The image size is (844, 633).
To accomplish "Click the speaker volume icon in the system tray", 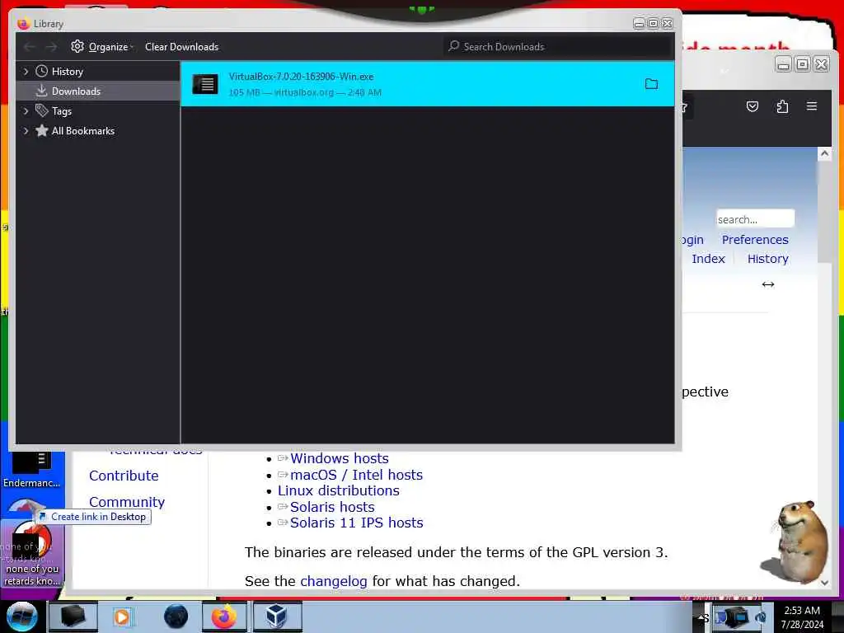I will coord(761,617).
